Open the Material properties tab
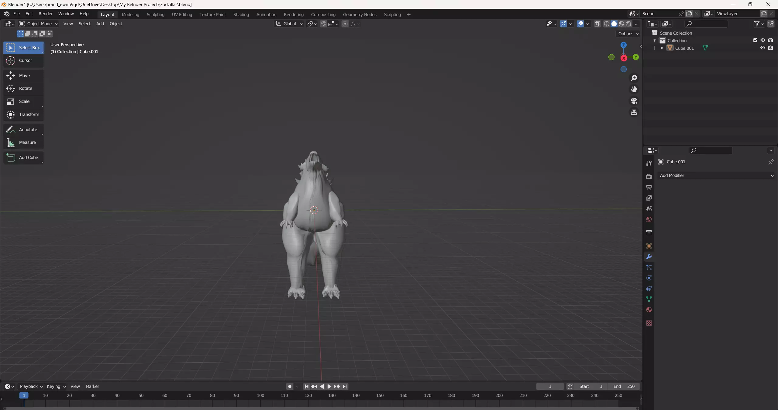The width and height of the screenshot is (778, 410). [649, 310]
